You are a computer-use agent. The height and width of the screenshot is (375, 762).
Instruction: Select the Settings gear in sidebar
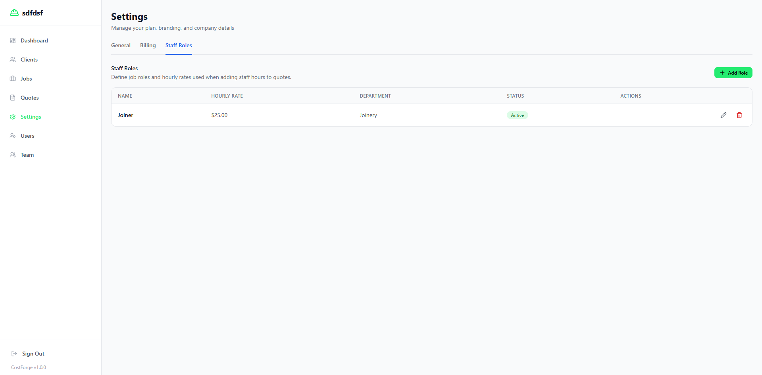click(13, 117)
